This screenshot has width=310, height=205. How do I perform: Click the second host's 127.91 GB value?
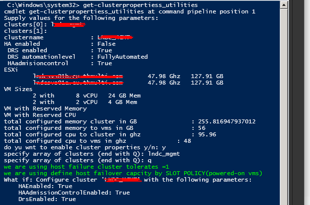pyautogui.click(x=207, y=83)
